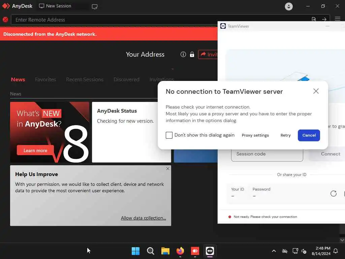Viewport: 345px width, 259px height.
Task: Click the 'Your Address' heading
Action: click(145, 54)
